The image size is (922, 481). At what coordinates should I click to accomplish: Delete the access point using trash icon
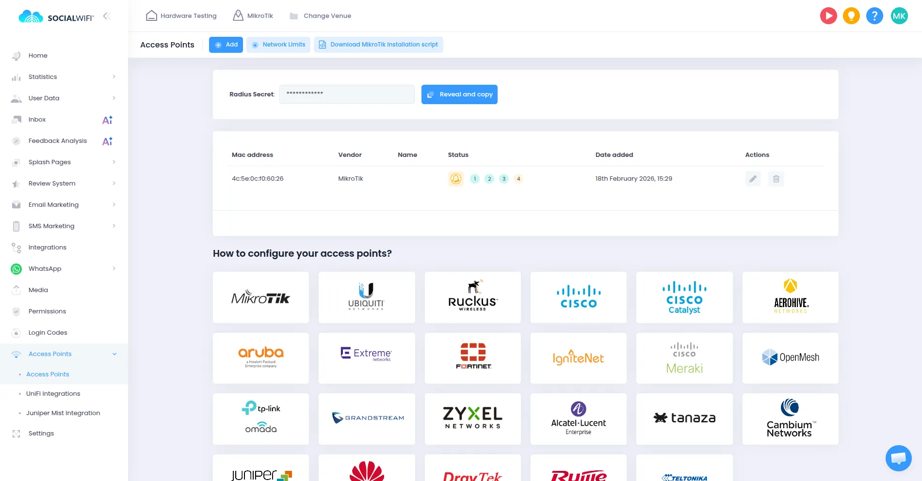pos(776,179)
